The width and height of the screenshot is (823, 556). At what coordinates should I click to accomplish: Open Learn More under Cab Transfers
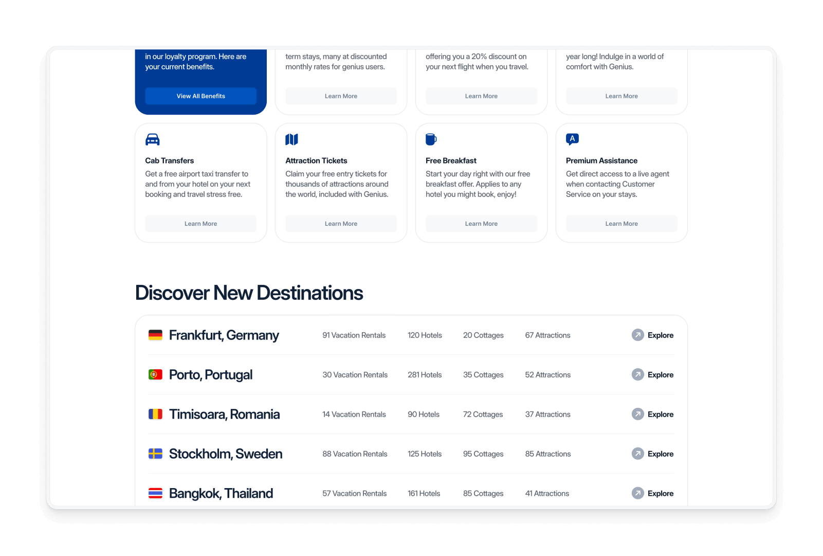tap(200, 224)
